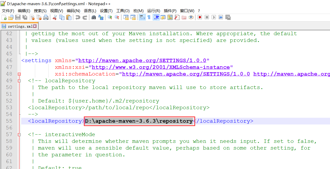Toggle the indent guide button
The image size is (330, 169).
[x=156, y=17]
